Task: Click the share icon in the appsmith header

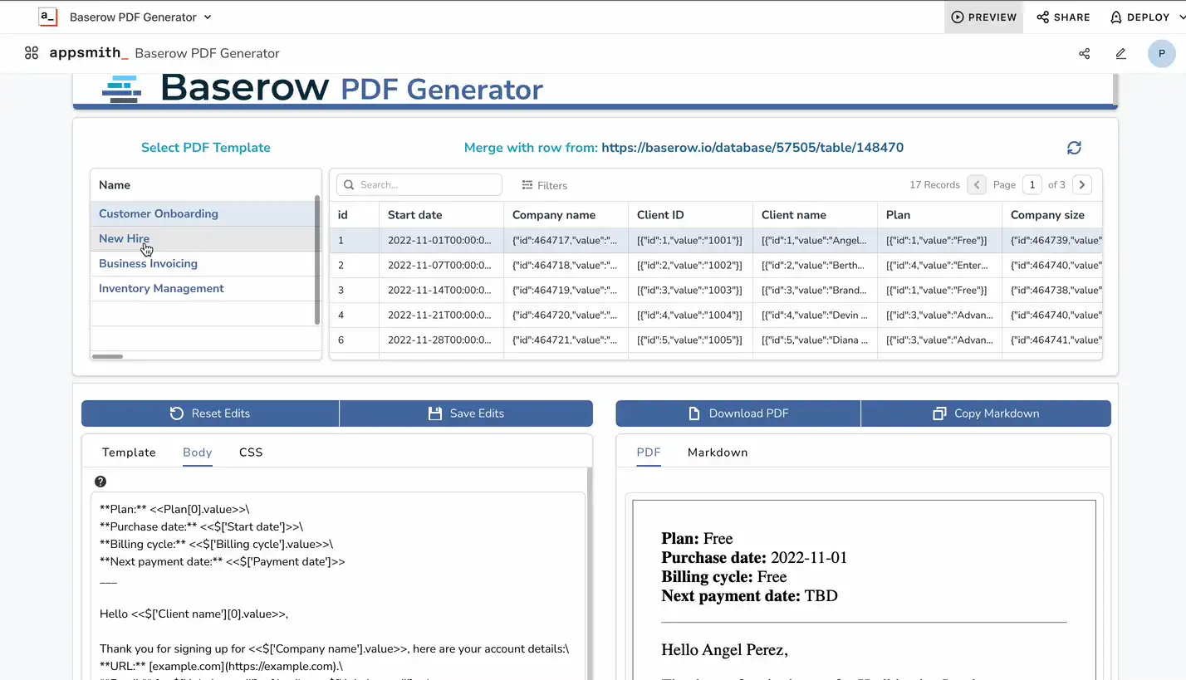Action: point(1084,53)
